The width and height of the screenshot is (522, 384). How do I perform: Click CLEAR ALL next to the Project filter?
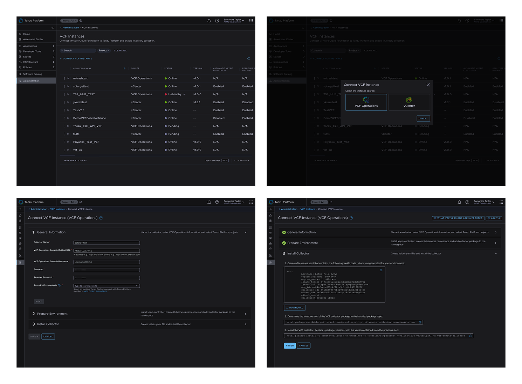[x=120, y=50]
